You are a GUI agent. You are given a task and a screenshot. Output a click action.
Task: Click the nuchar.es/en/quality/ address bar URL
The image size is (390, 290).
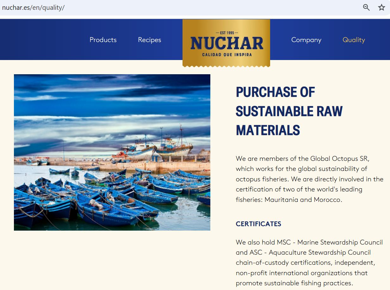[x=33, y=8]
